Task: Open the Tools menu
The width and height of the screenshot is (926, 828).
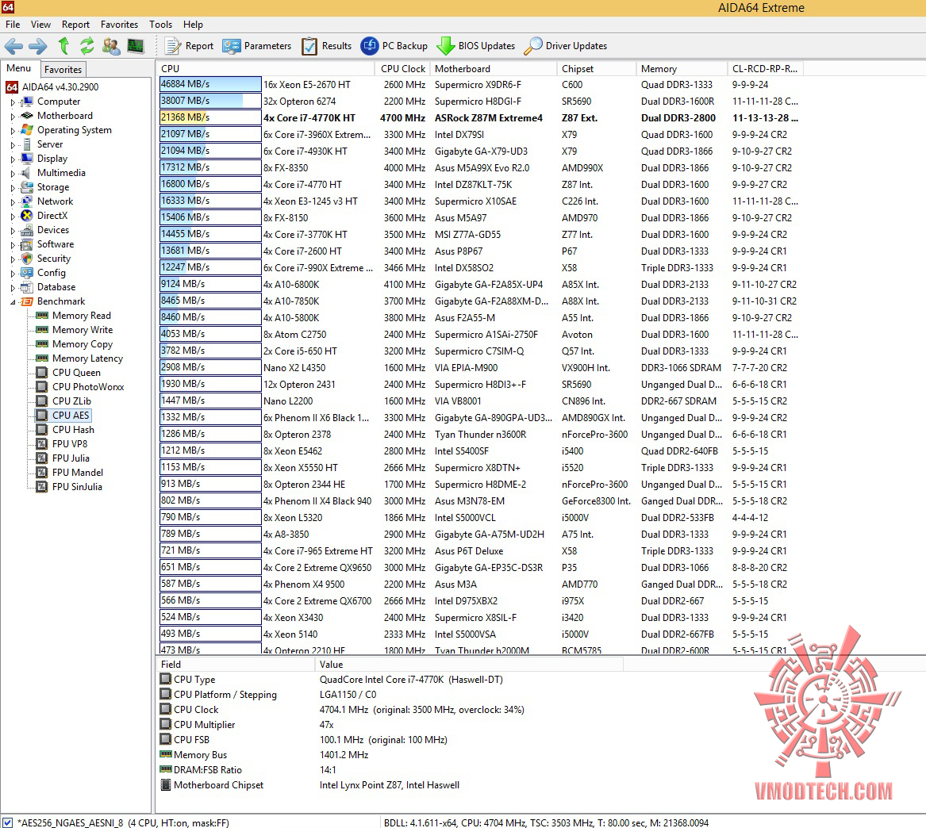Action: [160, 25]
